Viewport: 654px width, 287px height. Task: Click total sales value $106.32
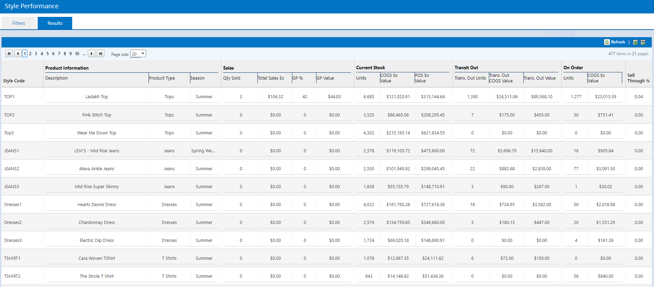click(275, 97)
